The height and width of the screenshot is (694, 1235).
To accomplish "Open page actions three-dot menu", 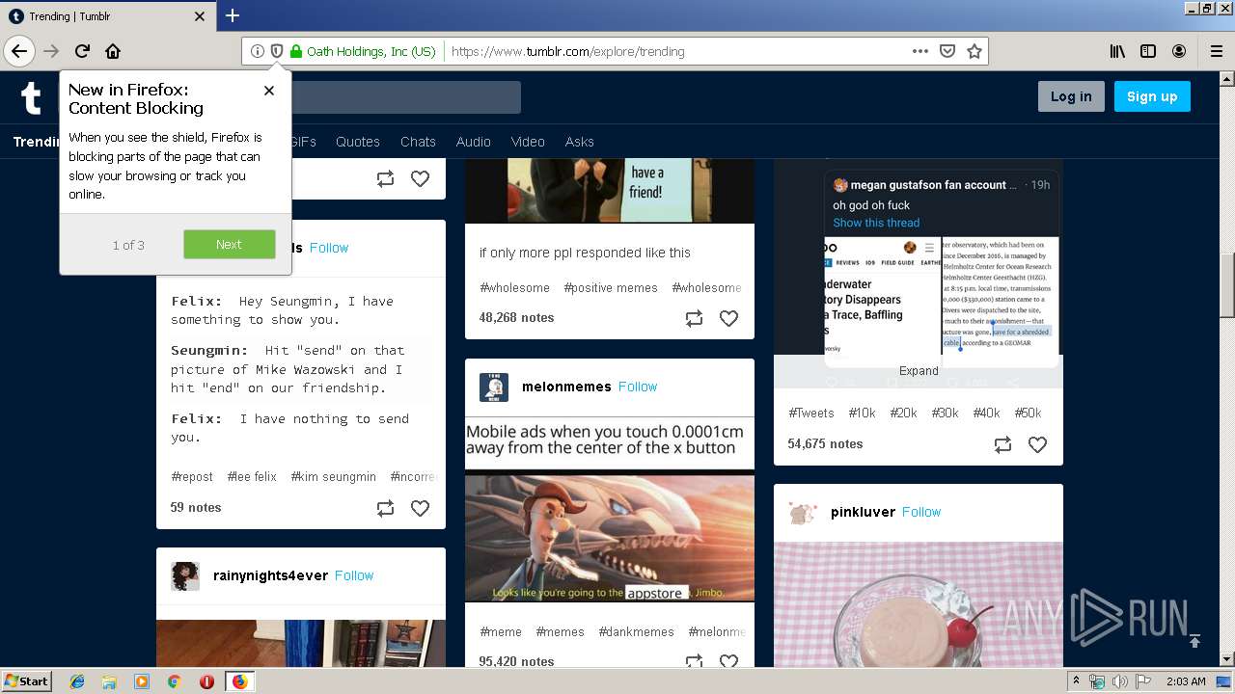I will (x=919, y=51).
